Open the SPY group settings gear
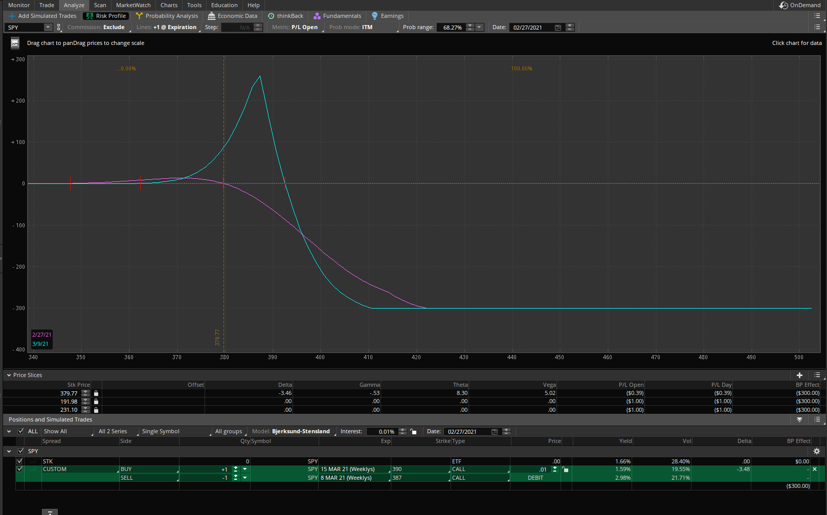 pos(817,451)
